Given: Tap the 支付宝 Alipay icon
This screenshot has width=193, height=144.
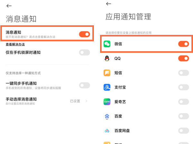Looking at the screenshot, I should point(107,87).
